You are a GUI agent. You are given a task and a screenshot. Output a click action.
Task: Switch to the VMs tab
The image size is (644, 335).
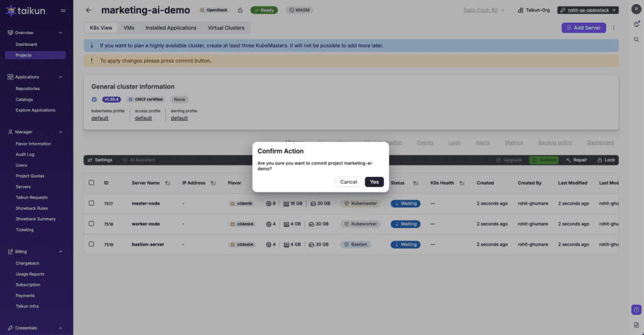tap(129, 28)
